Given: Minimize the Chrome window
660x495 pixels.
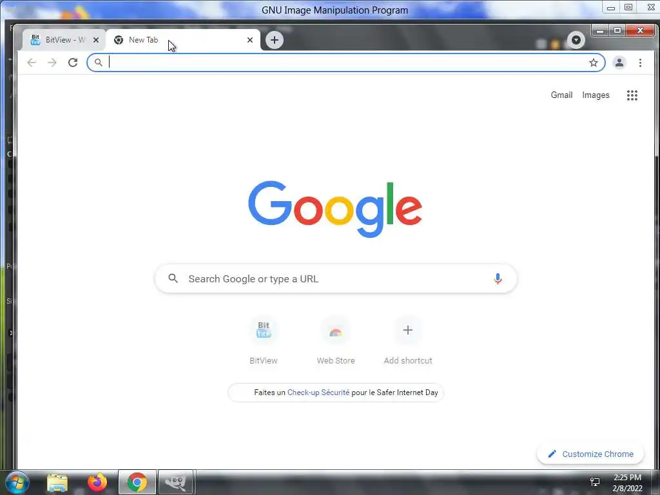Looking at the screenshot, I should click(600, 31).
